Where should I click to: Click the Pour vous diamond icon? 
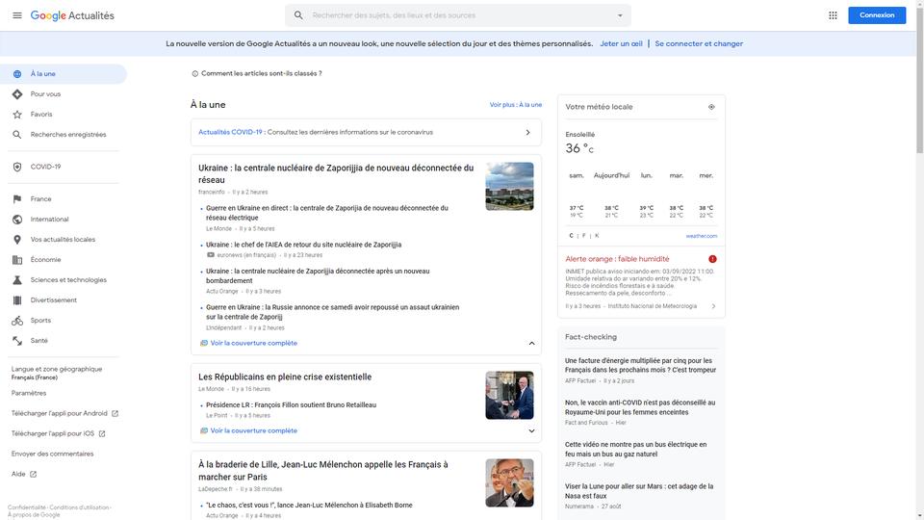[17, 94]
